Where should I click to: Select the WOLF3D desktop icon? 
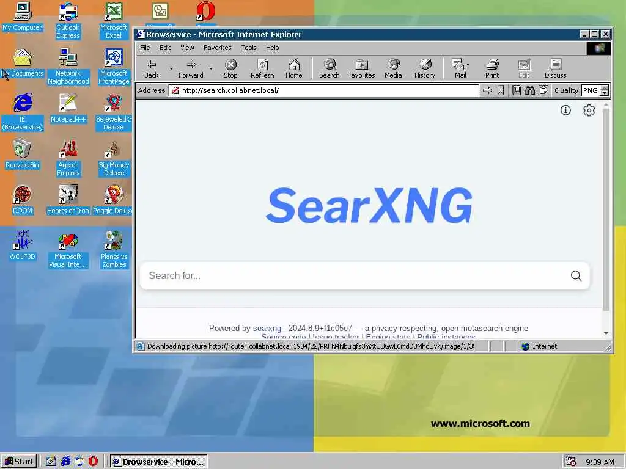23,245
